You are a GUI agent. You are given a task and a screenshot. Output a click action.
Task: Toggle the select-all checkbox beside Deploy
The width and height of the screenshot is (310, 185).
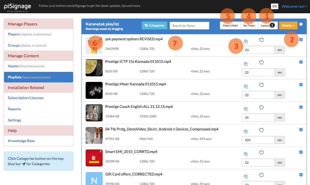point(301,24)
